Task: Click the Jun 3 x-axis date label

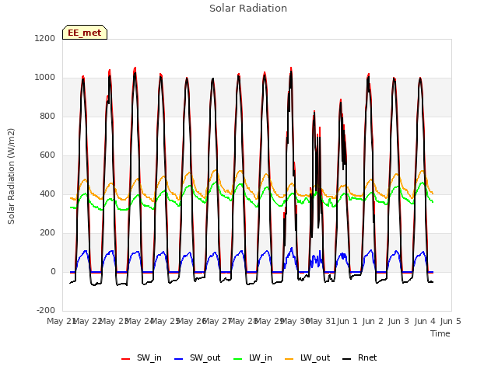Action: click(x=398, y=321)
